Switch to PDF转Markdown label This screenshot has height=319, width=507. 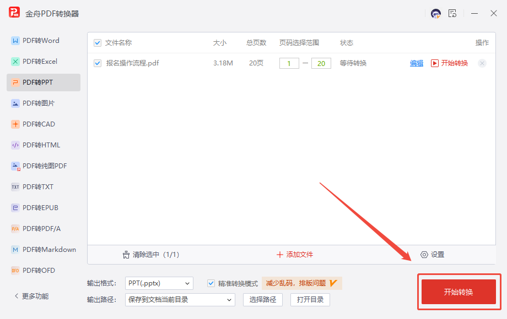pos(49,250)
